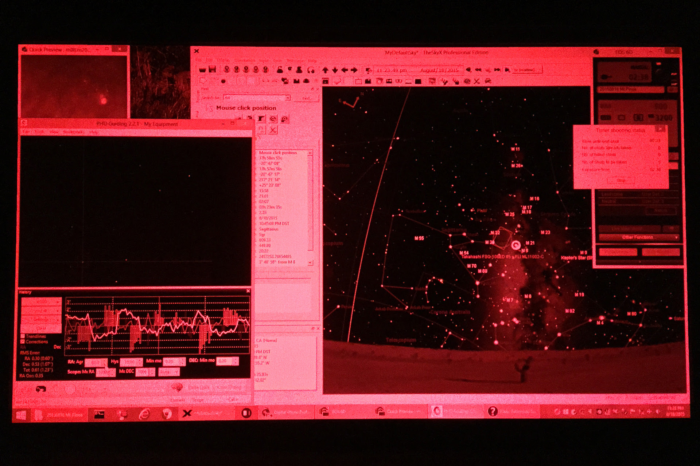Screen dimensions: 700x466
Task: Click the brain icon in PHD Guiding
Action: 177,387
